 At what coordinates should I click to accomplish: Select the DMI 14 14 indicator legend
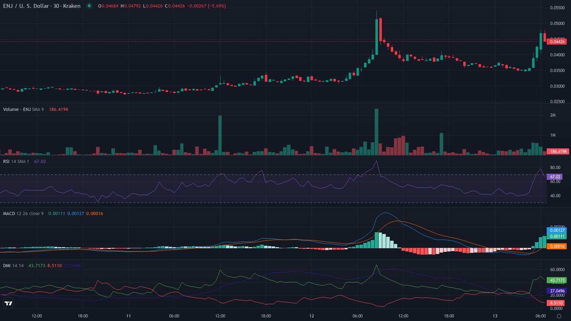(14, 265)
